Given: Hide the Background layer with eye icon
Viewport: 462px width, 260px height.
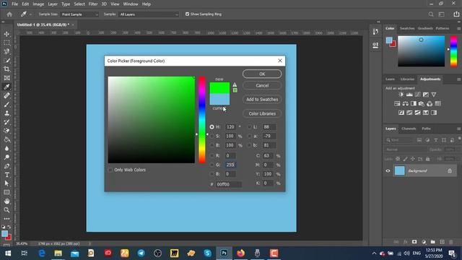Looking at the screenshot, I should click(388, 170).
